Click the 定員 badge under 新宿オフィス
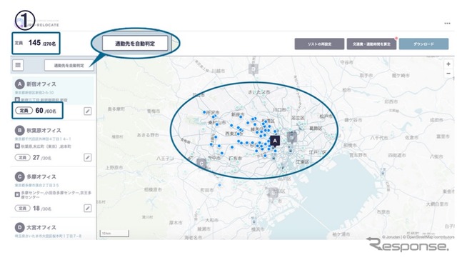Screen dimensions: 457x260 [x=24, y=111]
